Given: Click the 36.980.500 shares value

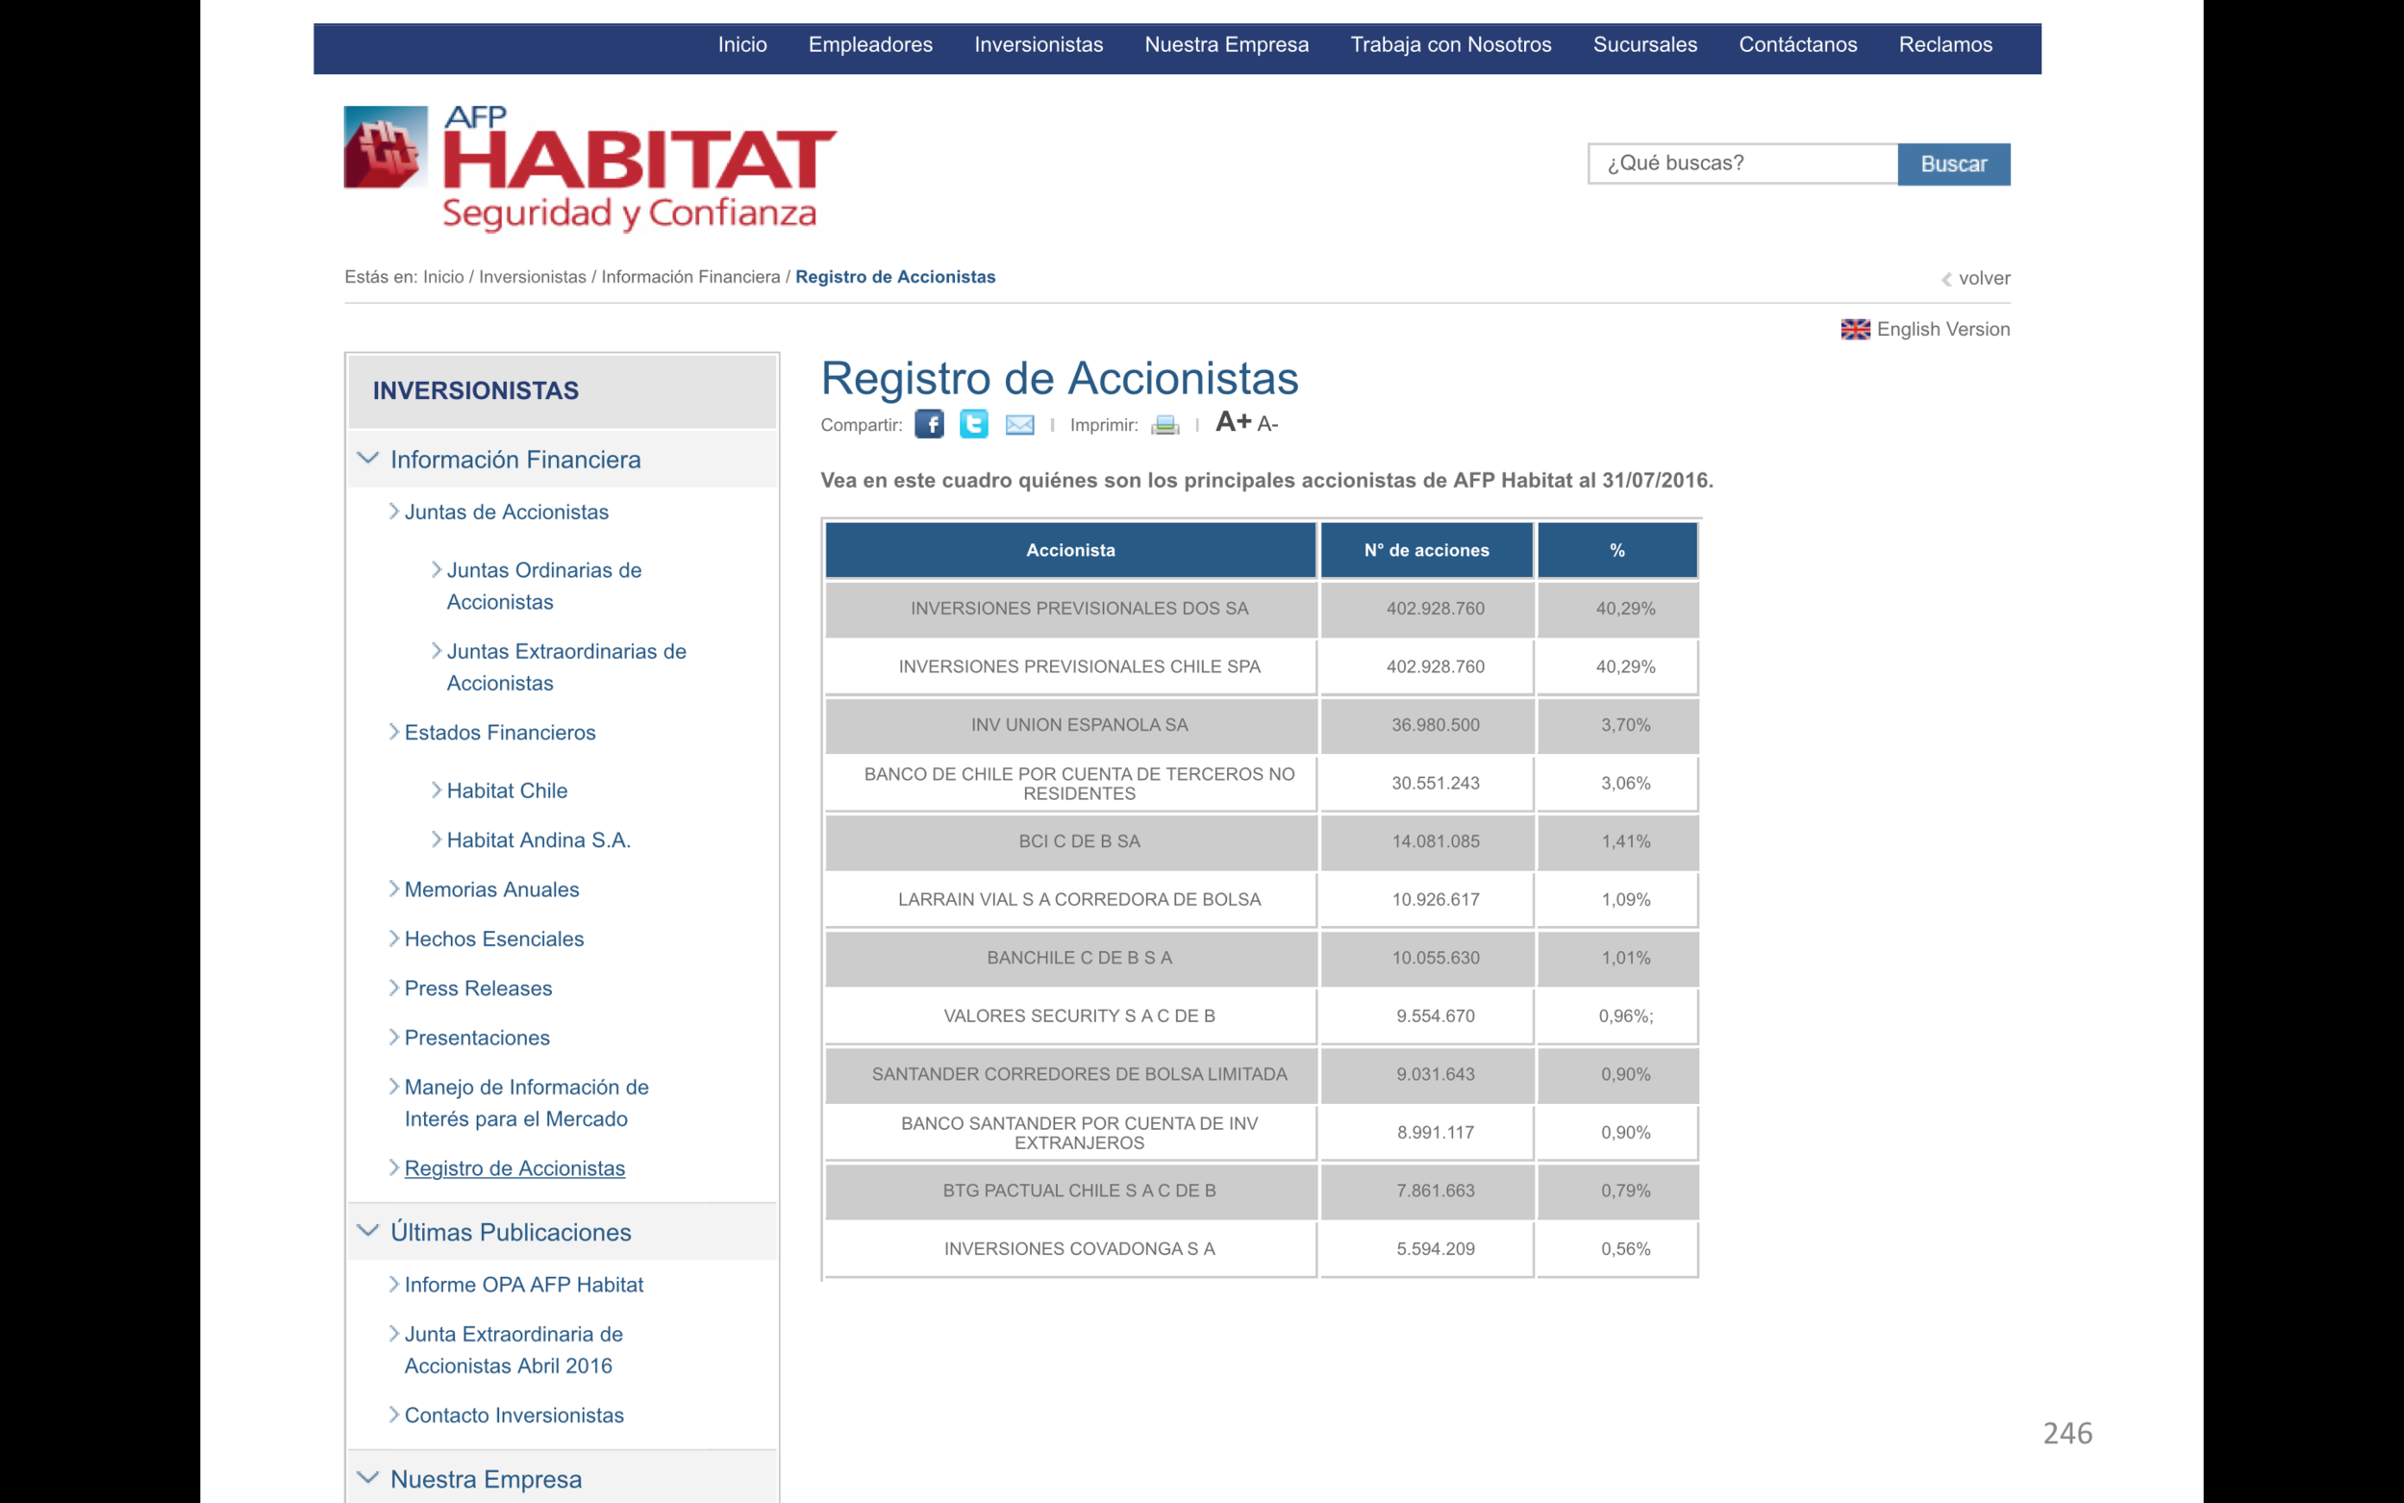Looking at the screenshot, I should pos(1435,725).
